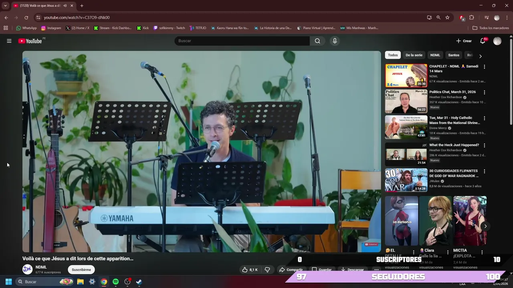Open CHAPELET - NDML video thumbnail
Image resolution: width=513 pixels, height=288 pixels.
[406, 76]
